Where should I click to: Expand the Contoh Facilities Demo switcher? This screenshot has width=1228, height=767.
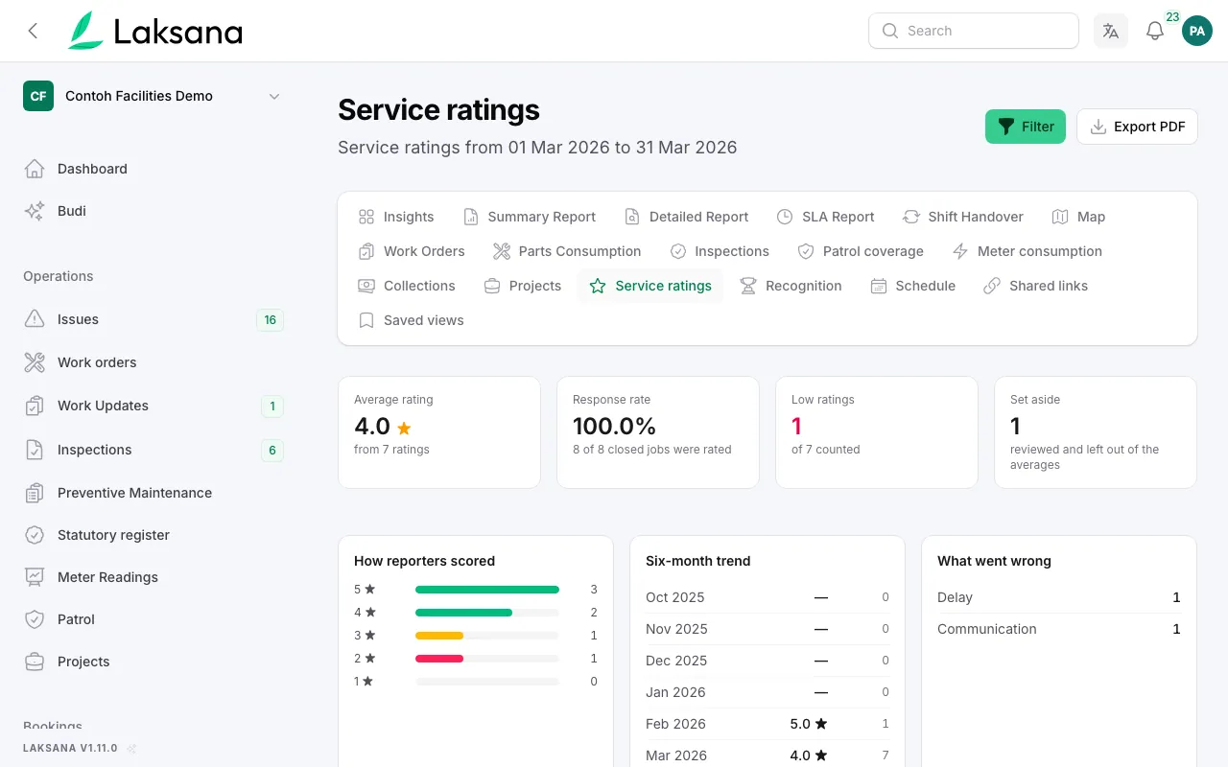153,96
